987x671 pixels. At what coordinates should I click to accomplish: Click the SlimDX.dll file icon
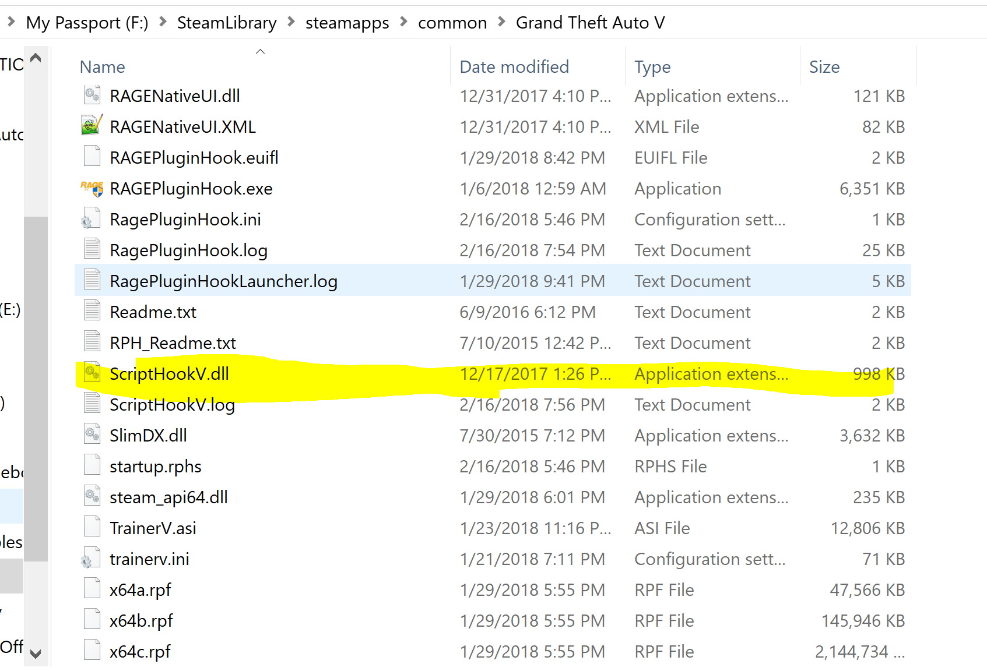click(92, 435)
